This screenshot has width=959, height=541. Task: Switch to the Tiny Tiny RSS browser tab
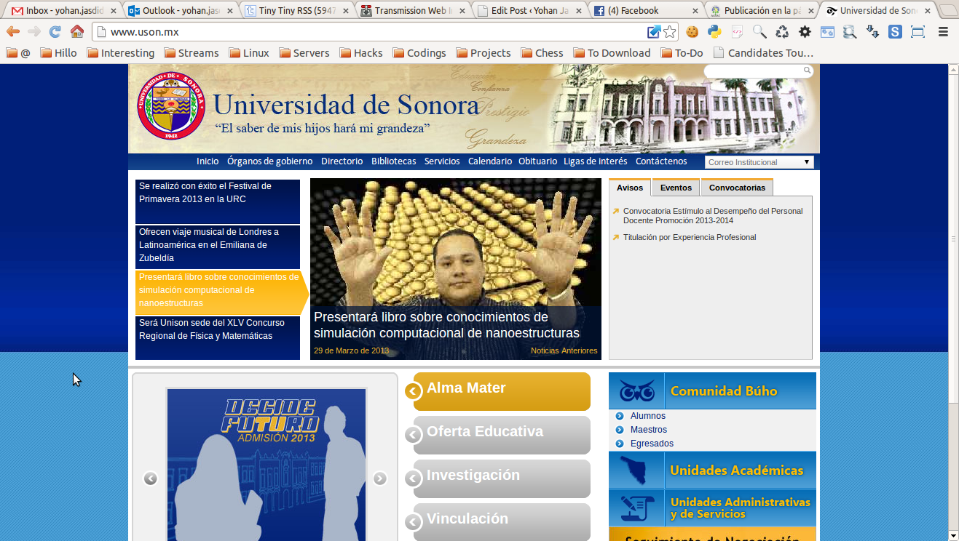(x=294, y=11)
